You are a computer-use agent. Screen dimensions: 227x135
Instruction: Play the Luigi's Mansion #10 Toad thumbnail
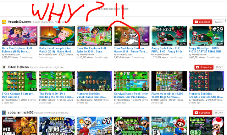pyautogui.click(x=206, y=126)
